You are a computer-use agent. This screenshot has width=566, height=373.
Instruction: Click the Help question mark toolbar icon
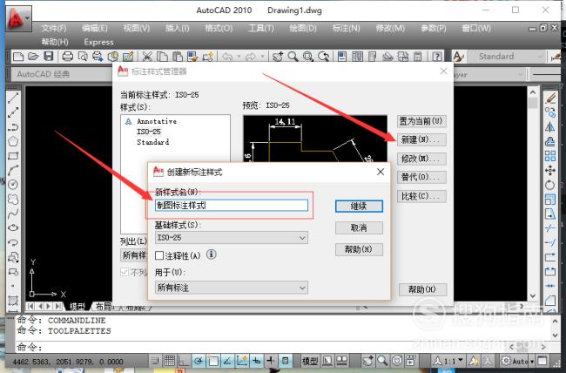tap(437, 57)
